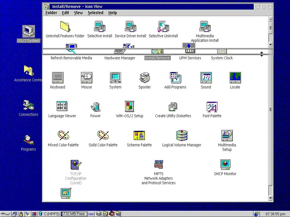Select the highlighted Install/Remove label
This screenshot has height=217, width=290.
pos(157,58)
